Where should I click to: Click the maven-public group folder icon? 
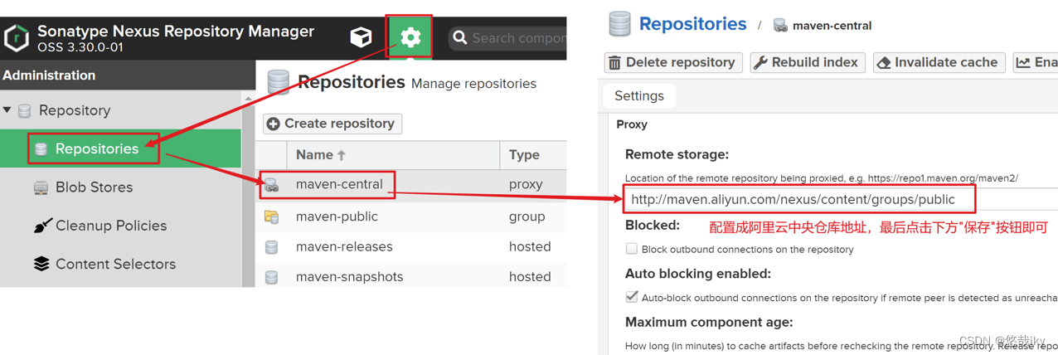[271, 216]
